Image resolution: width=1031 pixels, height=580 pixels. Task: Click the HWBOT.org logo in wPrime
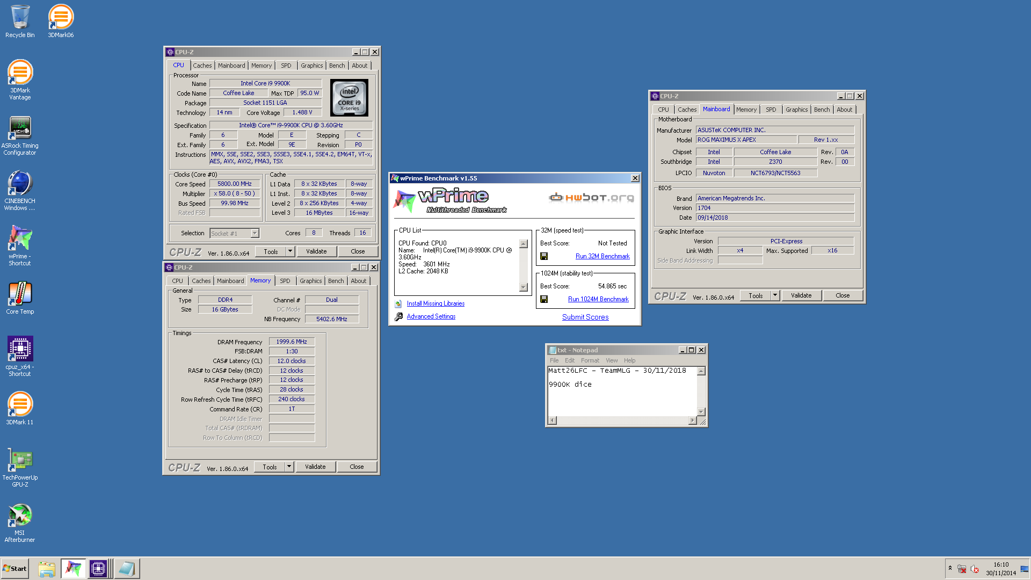tap(591, 198)
